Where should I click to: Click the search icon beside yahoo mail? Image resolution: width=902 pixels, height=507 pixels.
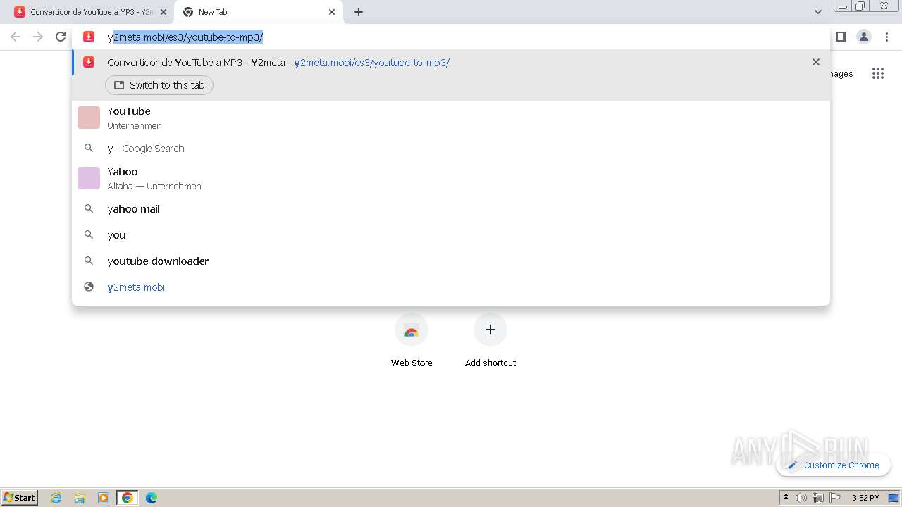pos(89,209)
